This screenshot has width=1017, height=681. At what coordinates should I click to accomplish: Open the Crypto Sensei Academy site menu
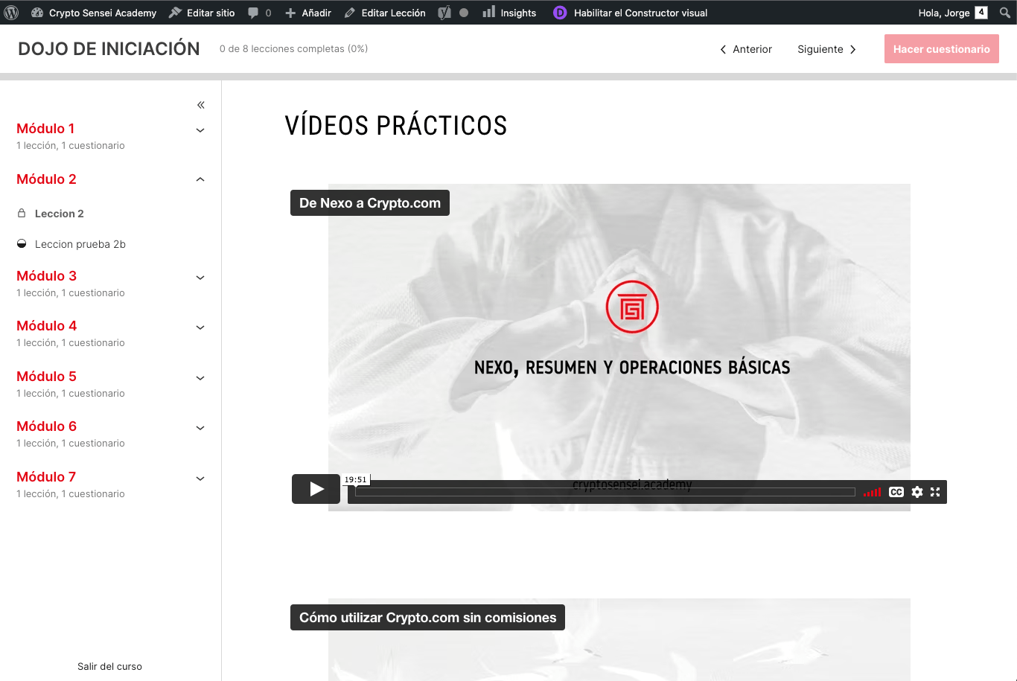point(94,13)
